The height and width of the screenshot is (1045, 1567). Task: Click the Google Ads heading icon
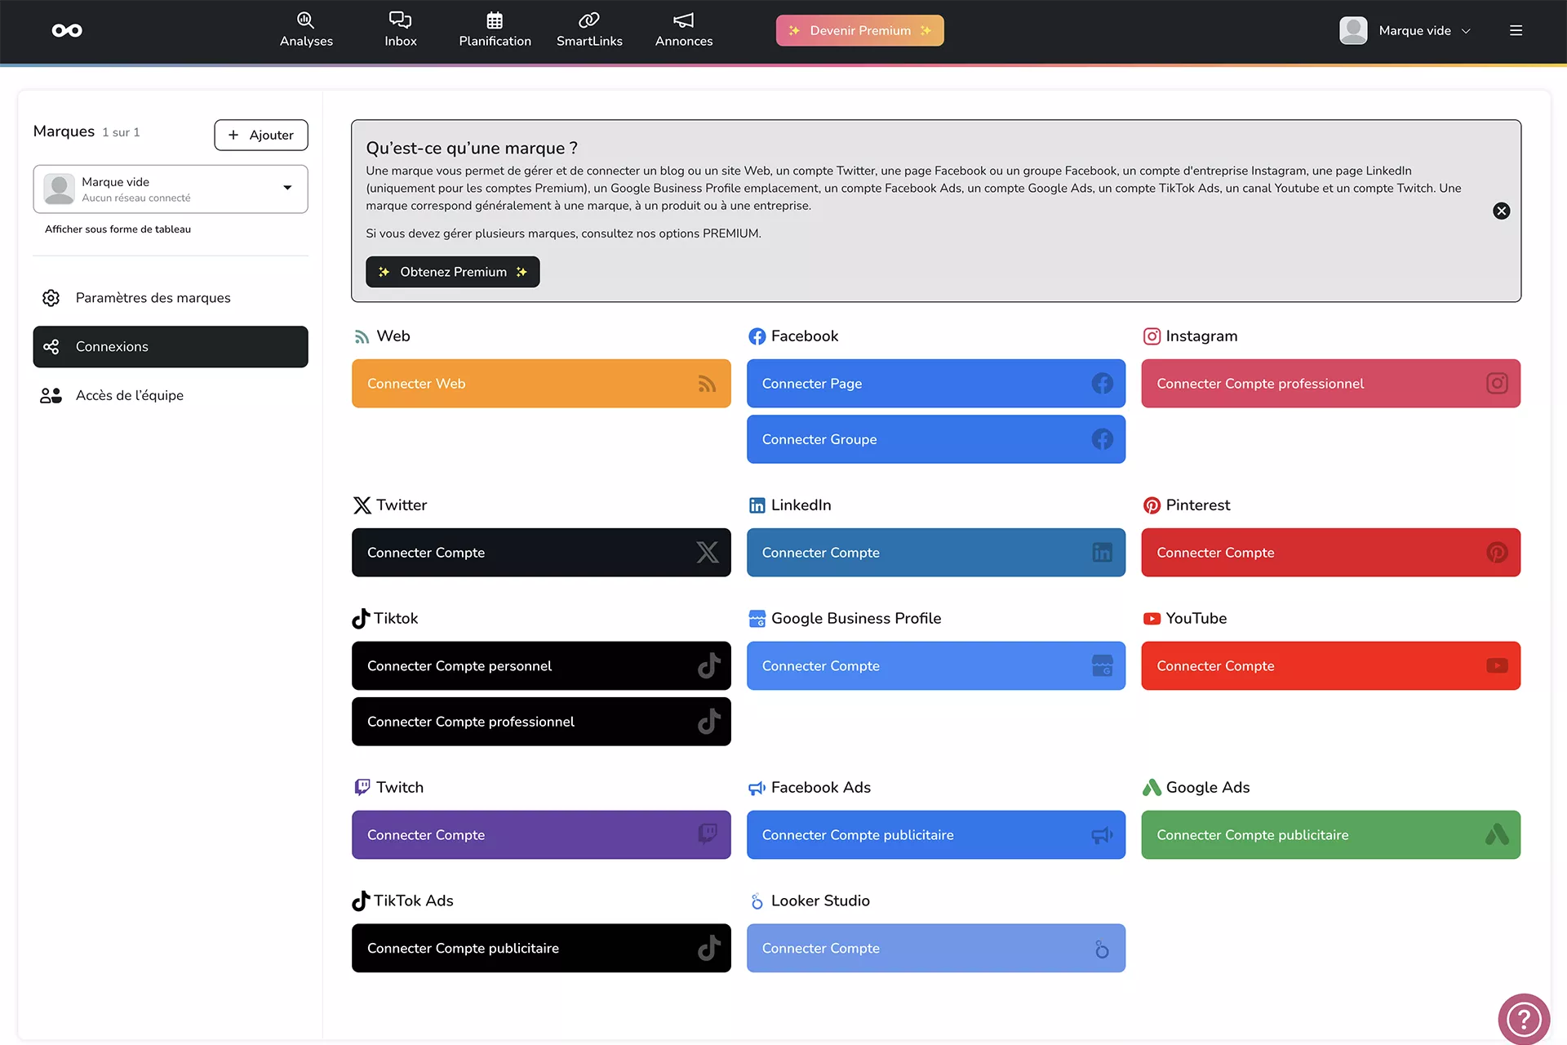point(1152,788)
